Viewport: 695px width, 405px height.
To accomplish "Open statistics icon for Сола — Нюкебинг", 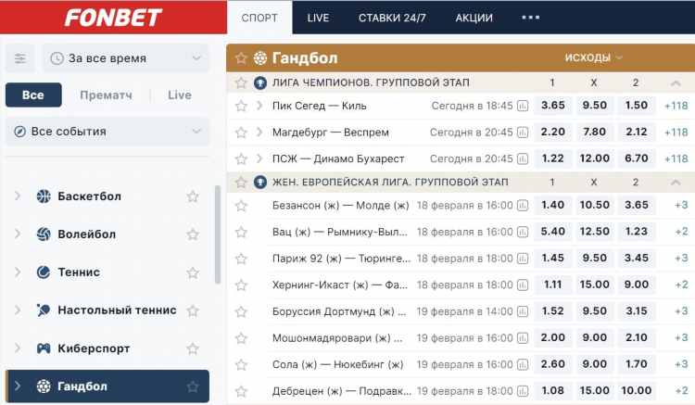I will pyautogui.click(x=523, y=365).
